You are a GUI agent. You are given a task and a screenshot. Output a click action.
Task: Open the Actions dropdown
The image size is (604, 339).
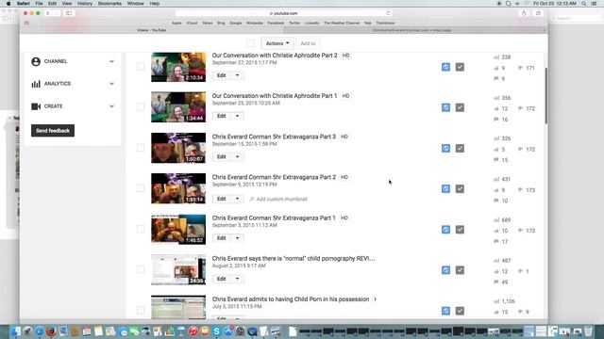(277, 43)
